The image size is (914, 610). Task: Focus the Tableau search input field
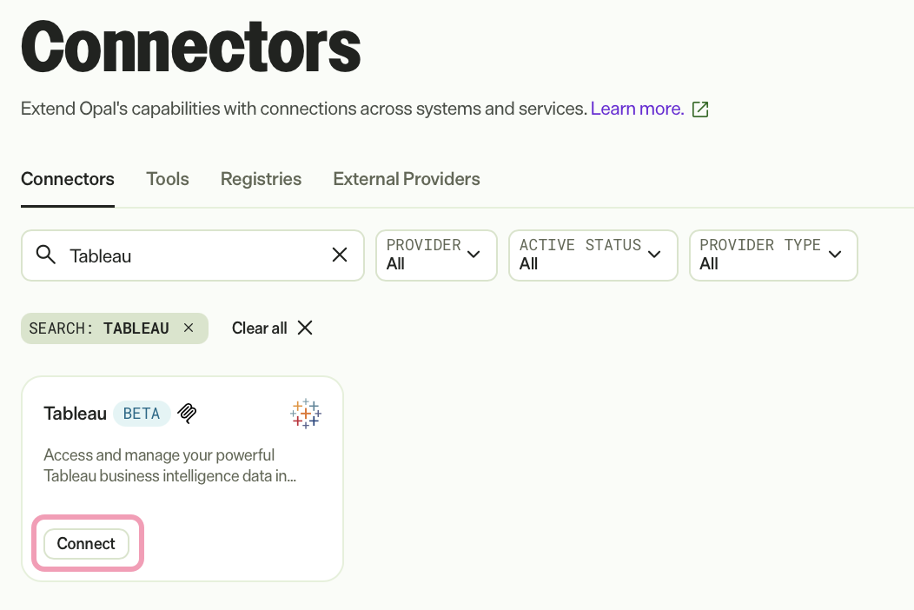click(x=192, y=255)
